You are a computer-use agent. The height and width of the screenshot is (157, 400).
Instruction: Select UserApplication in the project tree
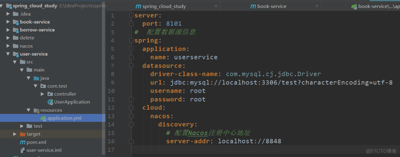tap(72, 102)
